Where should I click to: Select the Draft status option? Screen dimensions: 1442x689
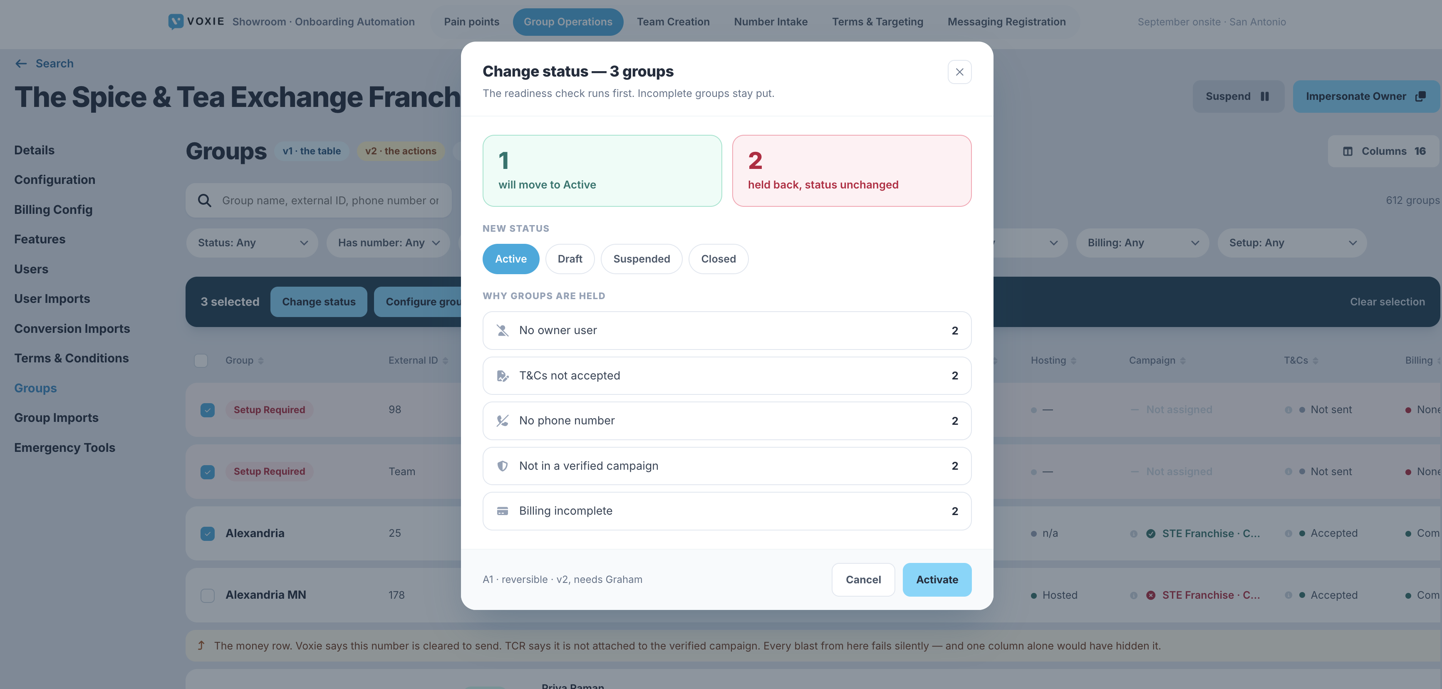[570, 259]
